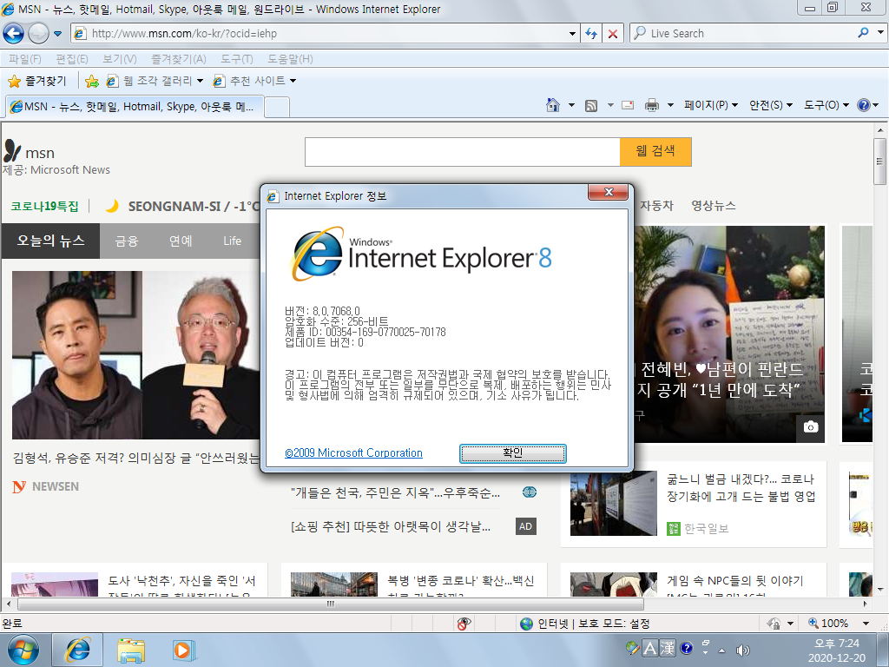Open Windows Explorer folder from taskbar
889x667 pixels.
[131, 650]
